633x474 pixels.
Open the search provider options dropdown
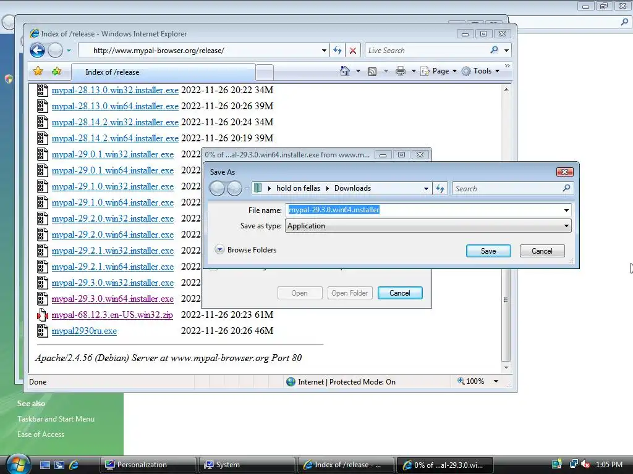point(507,51)
